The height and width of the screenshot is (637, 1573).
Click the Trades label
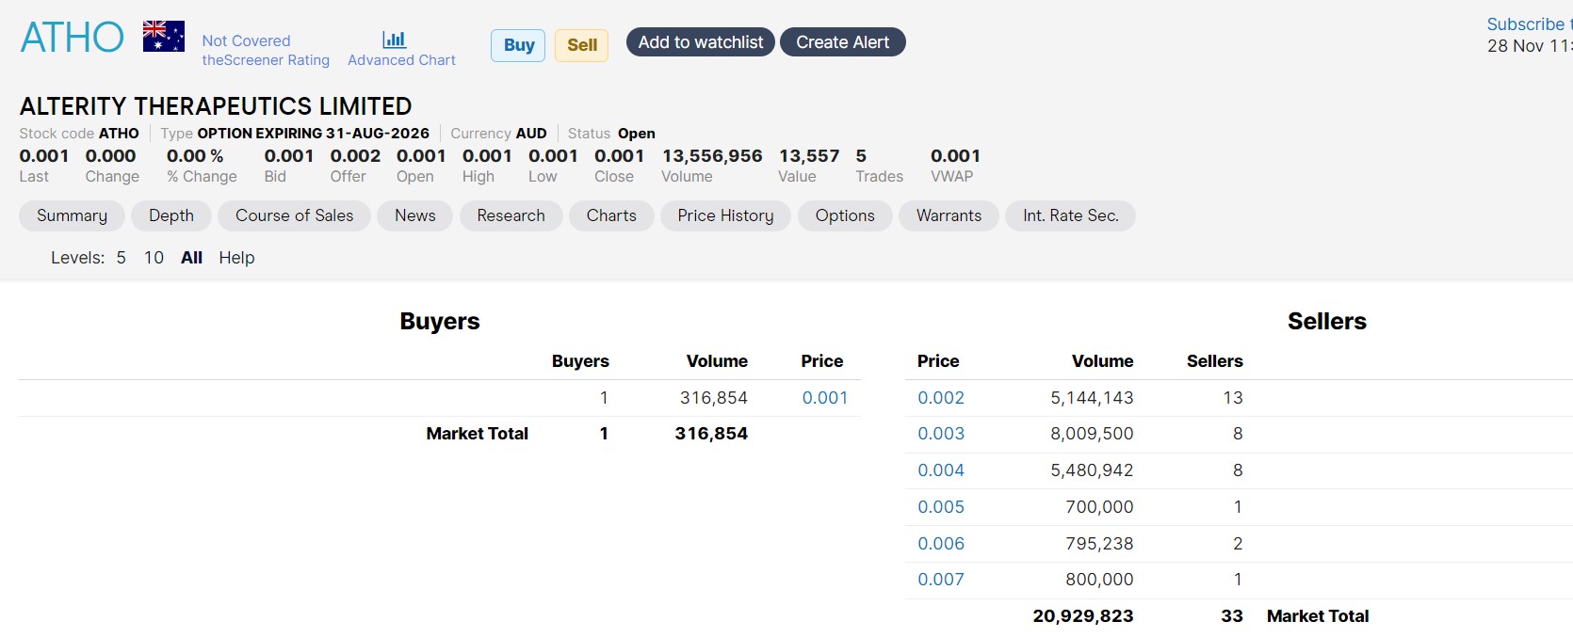pyautogui.click(x=879, y=177)
